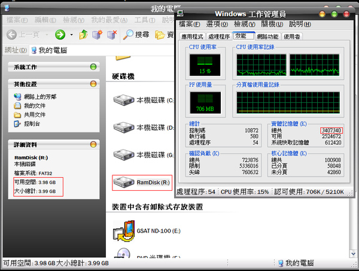Click handles count value 10872
Viewport: 359px width, 271px height.
point(251,130)
